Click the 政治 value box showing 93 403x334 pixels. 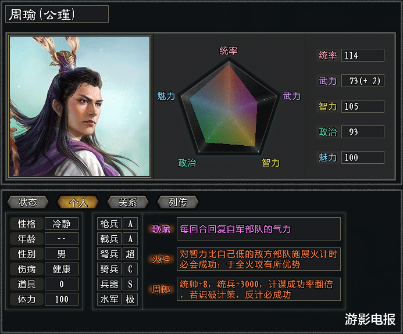pyautogui.click(x=363, y=132)
